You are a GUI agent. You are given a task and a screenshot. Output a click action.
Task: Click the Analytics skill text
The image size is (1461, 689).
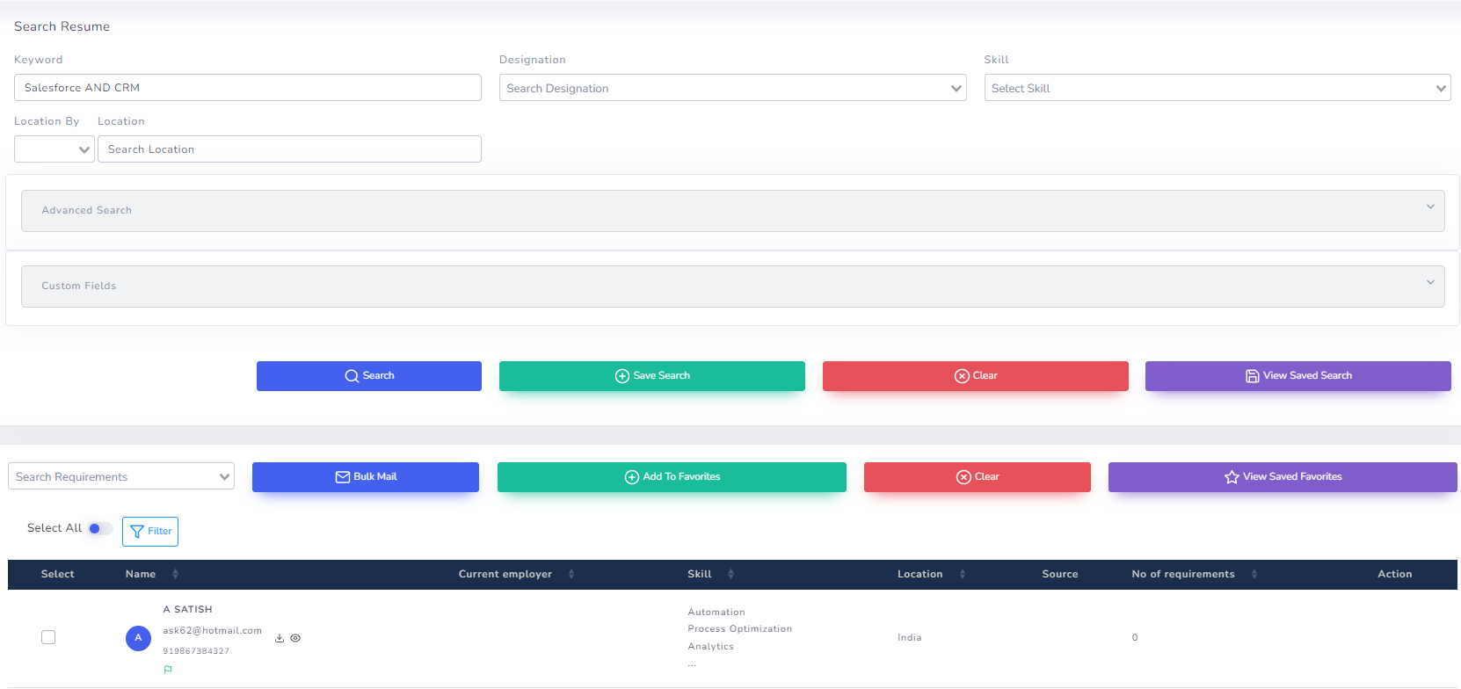pyautogui.click(x=711, y=647)
